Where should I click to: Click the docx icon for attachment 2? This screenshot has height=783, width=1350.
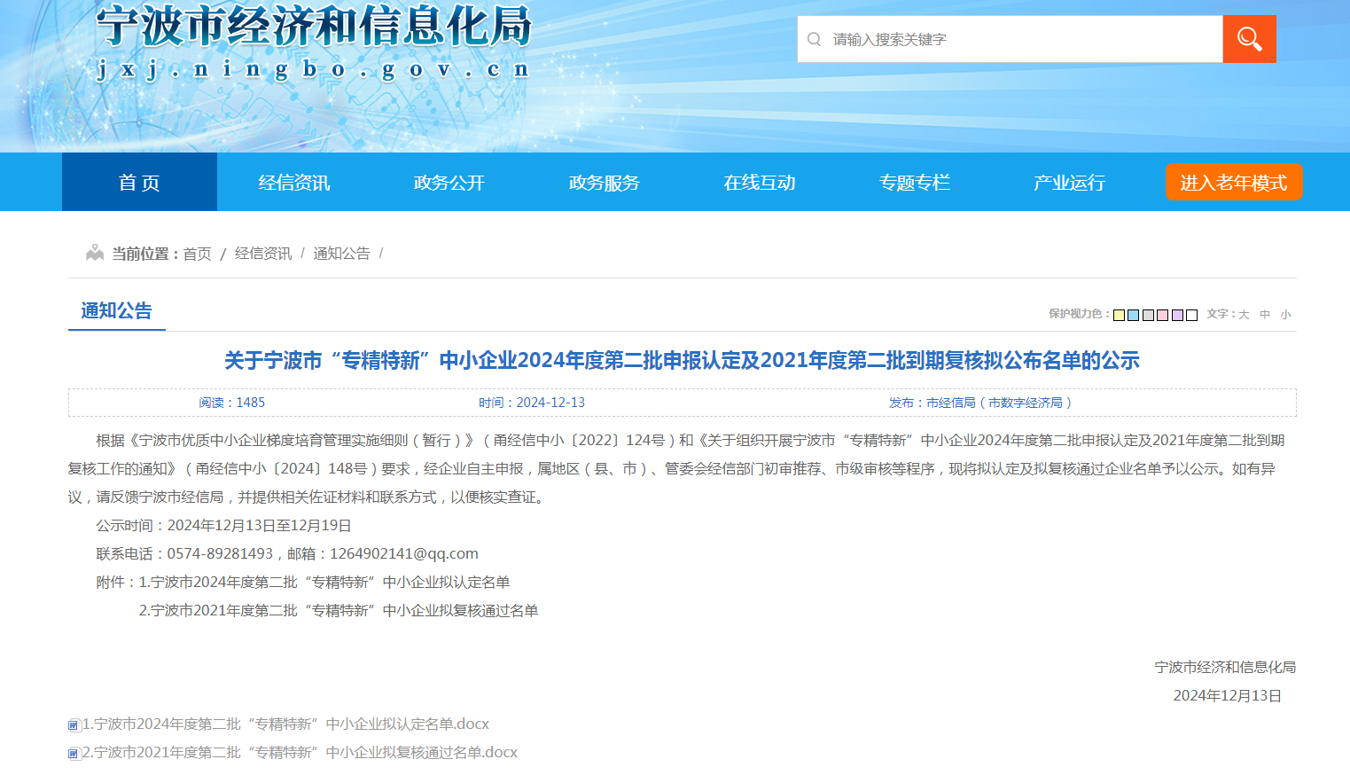74,754
